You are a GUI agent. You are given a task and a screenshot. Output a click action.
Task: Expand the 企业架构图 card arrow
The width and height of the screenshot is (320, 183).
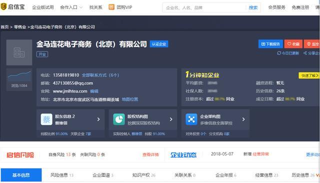(x=243, y=119)
